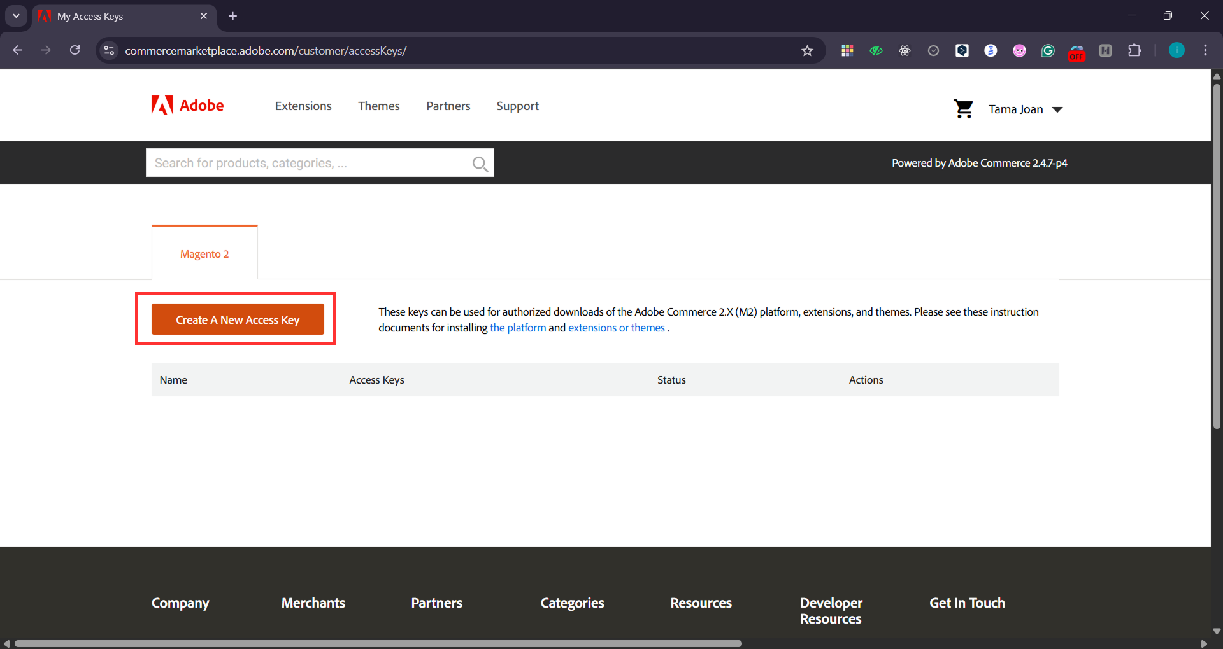Click the pink face extension icon
The image size is (1223, 649).
point(1019,51)
